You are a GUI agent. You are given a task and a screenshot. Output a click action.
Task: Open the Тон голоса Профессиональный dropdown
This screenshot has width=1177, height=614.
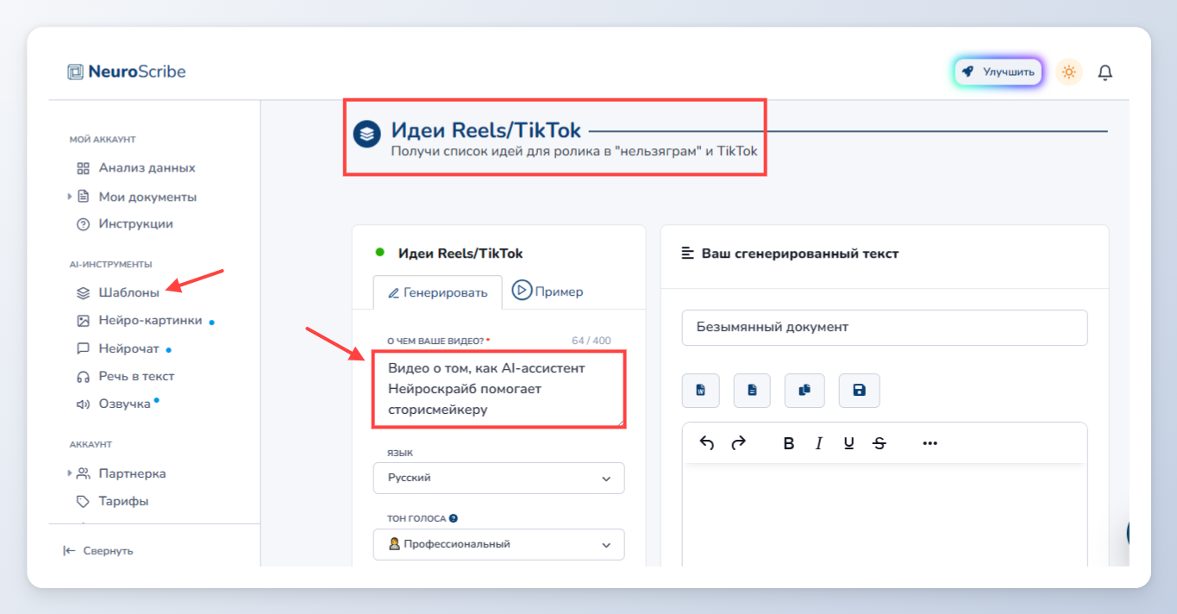(499, 544)
